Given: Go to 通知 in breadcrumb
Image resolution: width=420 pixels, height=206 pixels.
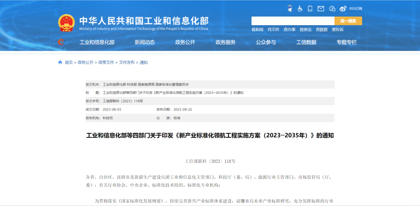Looking at the screenshot, I should [144, 62].
